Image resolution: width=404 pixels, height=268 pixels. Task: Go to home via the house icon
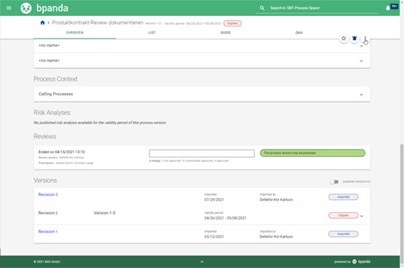coord(42,23)
